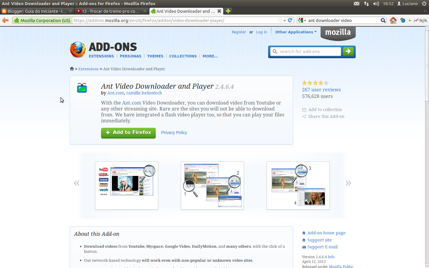Open the camille.heliostech author link
429x268 pixels.
(x=144, y=93)
